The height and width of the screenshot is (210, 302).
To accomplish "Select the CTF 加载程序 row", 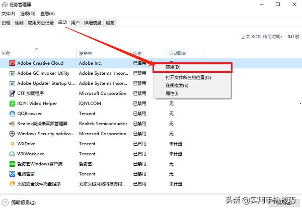I will [x=151, y=93].
